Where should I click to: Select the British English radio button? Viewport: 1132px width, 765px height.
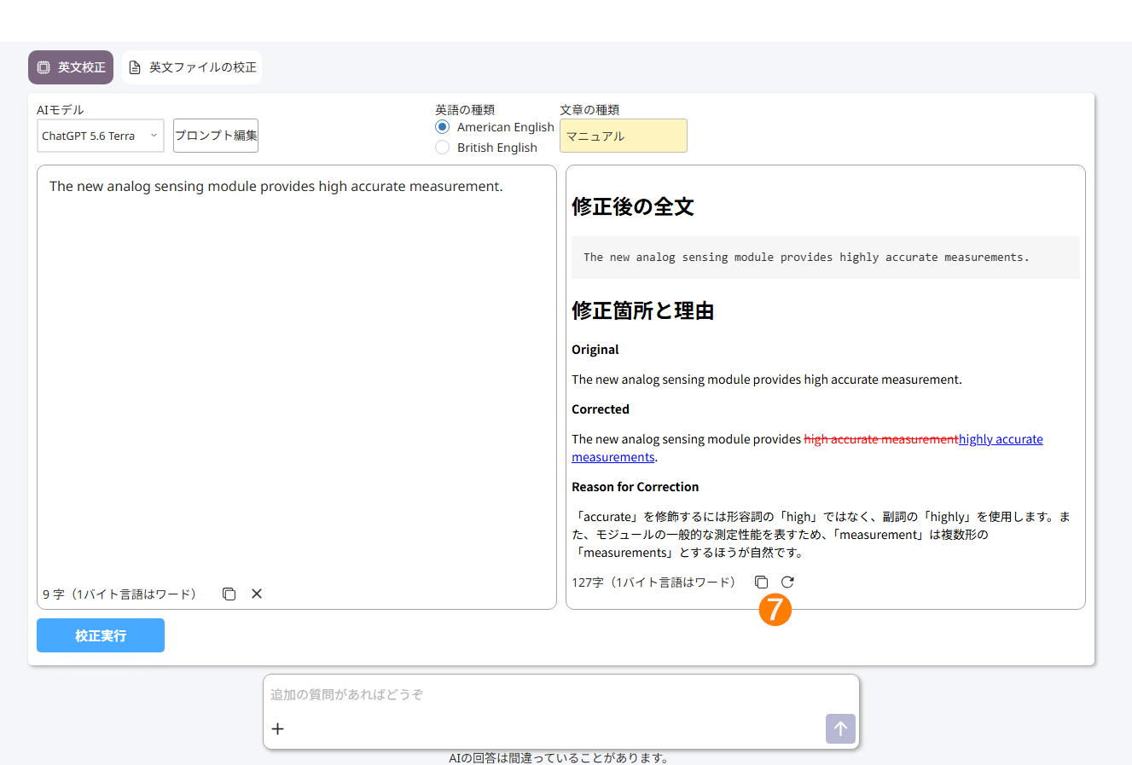pyautogui.click(x=442, y=147)
